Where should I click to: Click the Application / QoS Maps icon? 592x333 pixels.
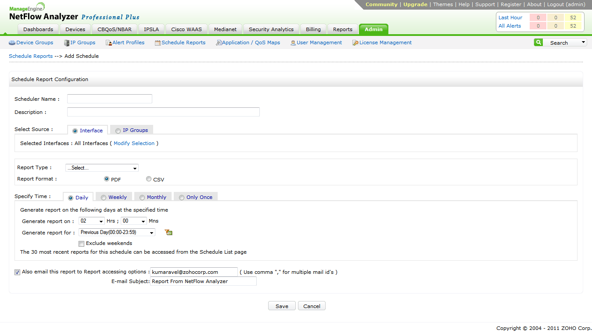point(219,43)
